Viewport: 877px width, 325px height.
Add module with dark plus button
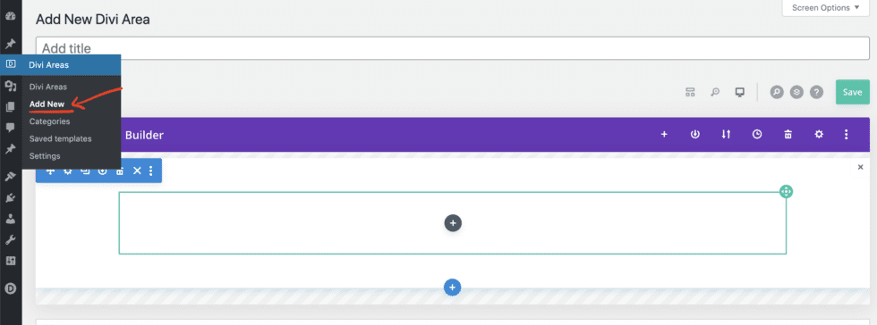click(x=453, y=223)
